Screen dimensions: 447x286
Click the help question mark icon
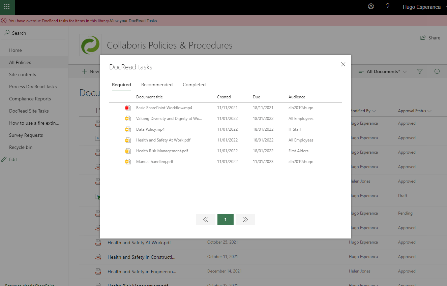[x=388, y=7]
